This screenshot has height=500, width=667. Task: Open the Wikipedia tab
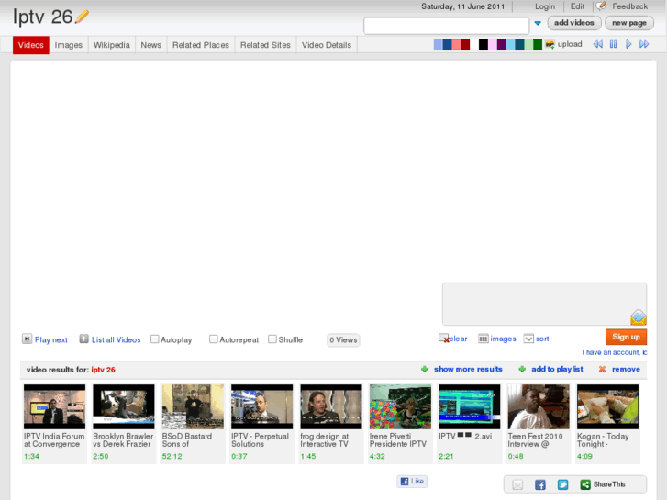click(111, 45)
